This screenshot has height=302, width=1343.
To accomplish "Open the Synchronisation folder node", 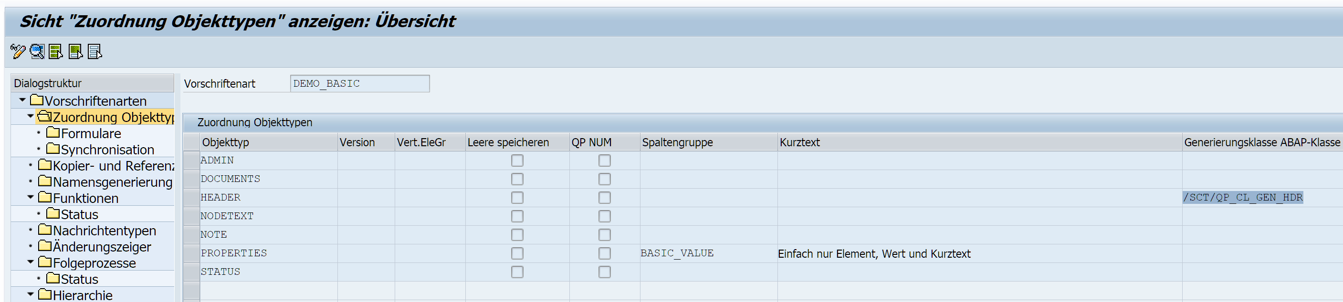I will (x=107, y=150).
